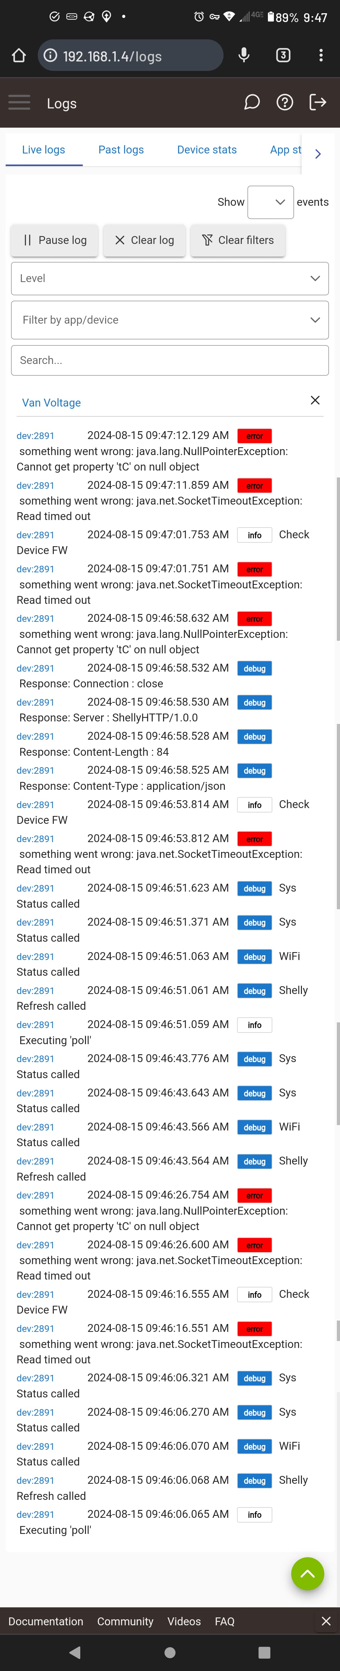Viewport: 340px width, 1671px height.
Task: Switch to the Past logs tab
Action: pos(121,150)
